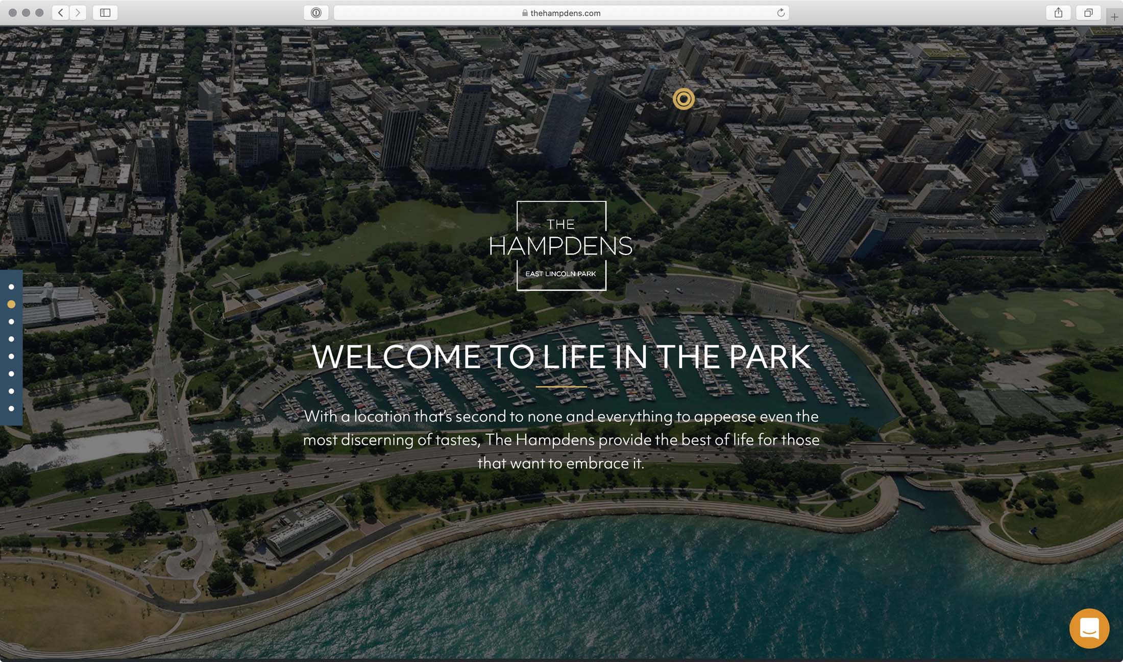
Task: Open the Share icon in toolbar
Action: coord(1058,13)
